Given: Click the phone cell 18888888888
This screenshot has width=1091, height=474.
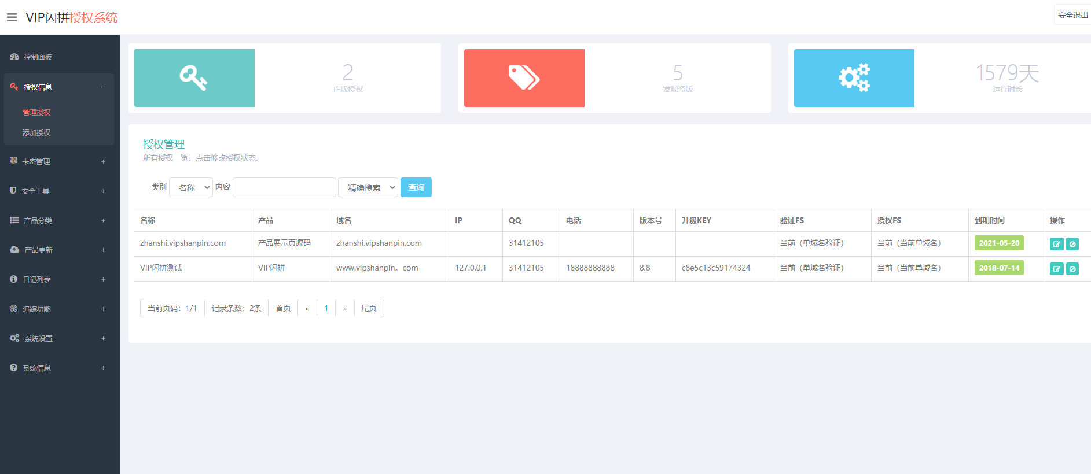Looking at the screenshot, I should 590,268.
